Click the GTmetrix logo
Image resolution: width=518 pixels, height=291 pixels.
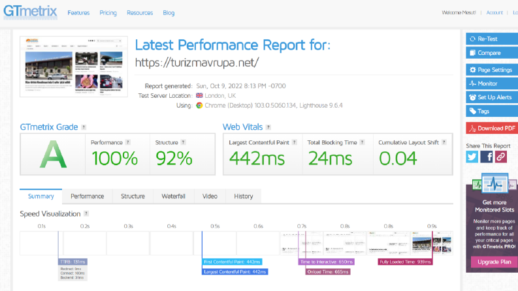pyautogui.click(x=31, y=12)
